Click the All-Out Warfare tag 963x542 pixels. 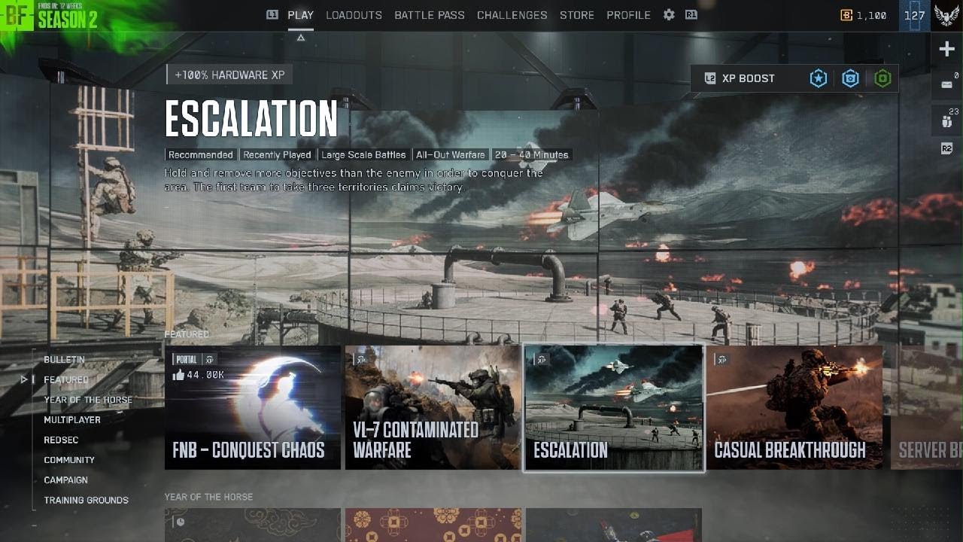tap(451, 155)
